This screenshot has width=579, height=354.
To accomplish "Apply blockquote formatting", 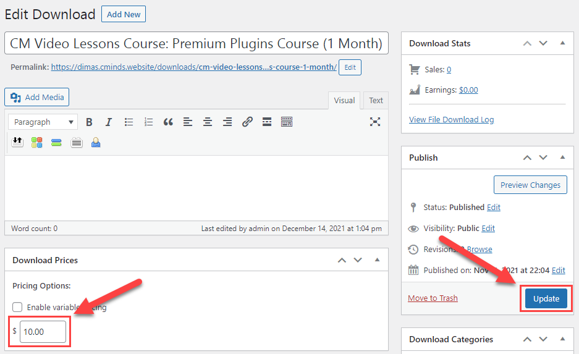I will 168,122.
